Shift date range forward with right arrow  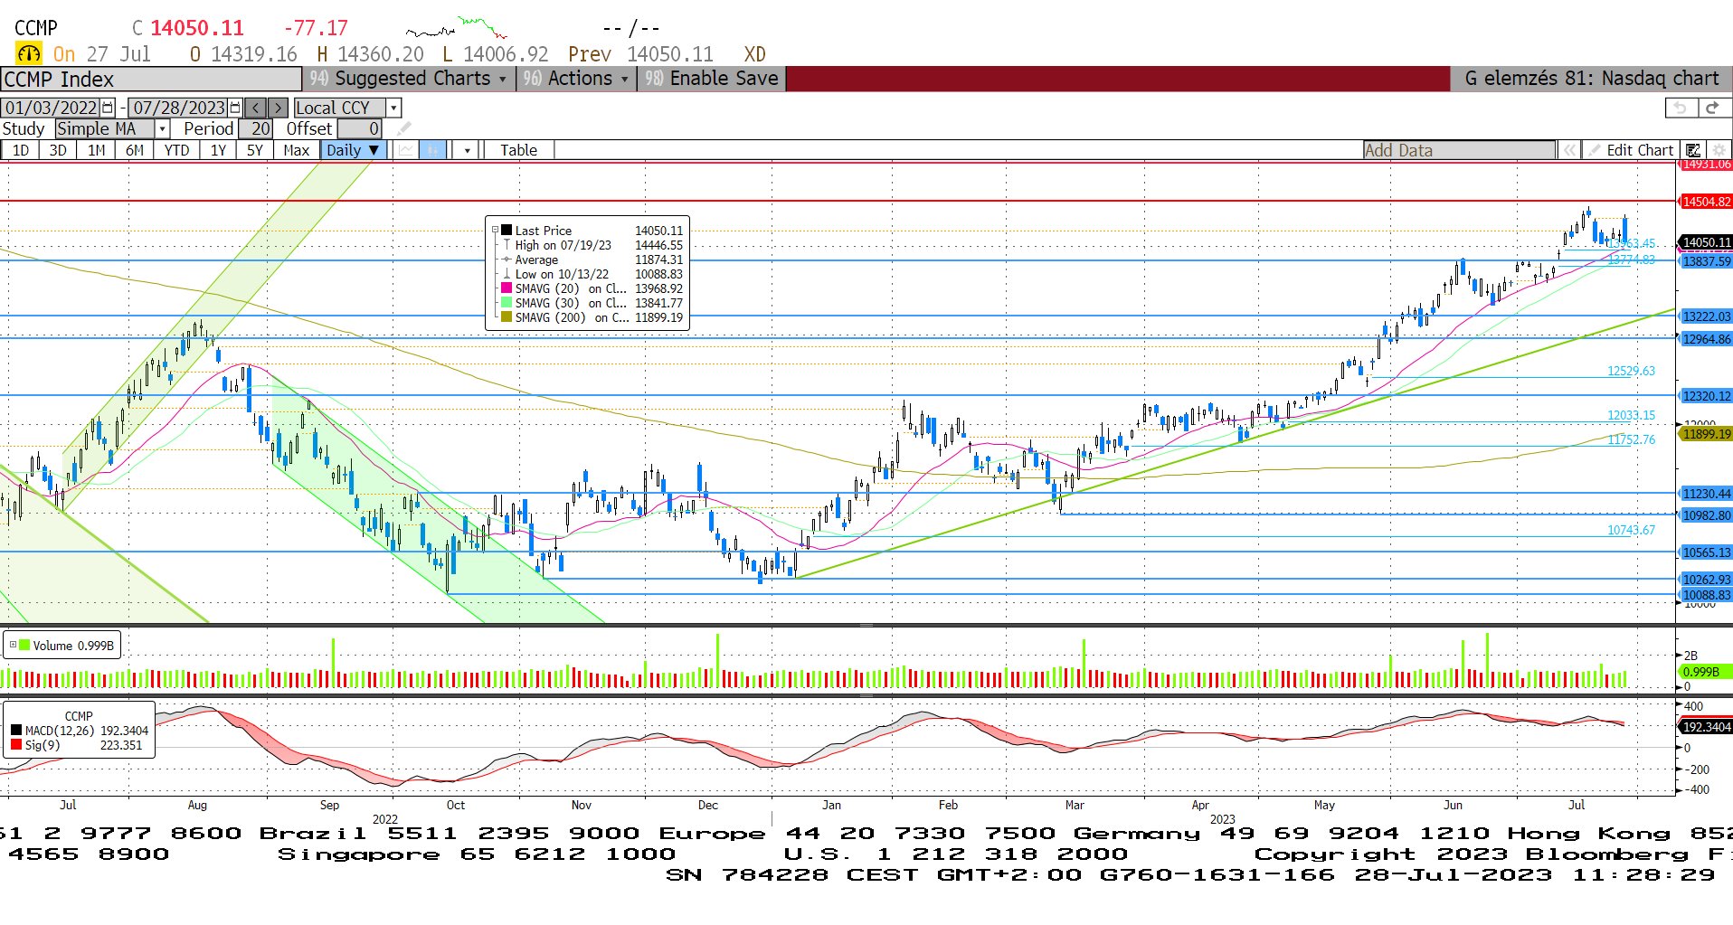tap(278, 108)
